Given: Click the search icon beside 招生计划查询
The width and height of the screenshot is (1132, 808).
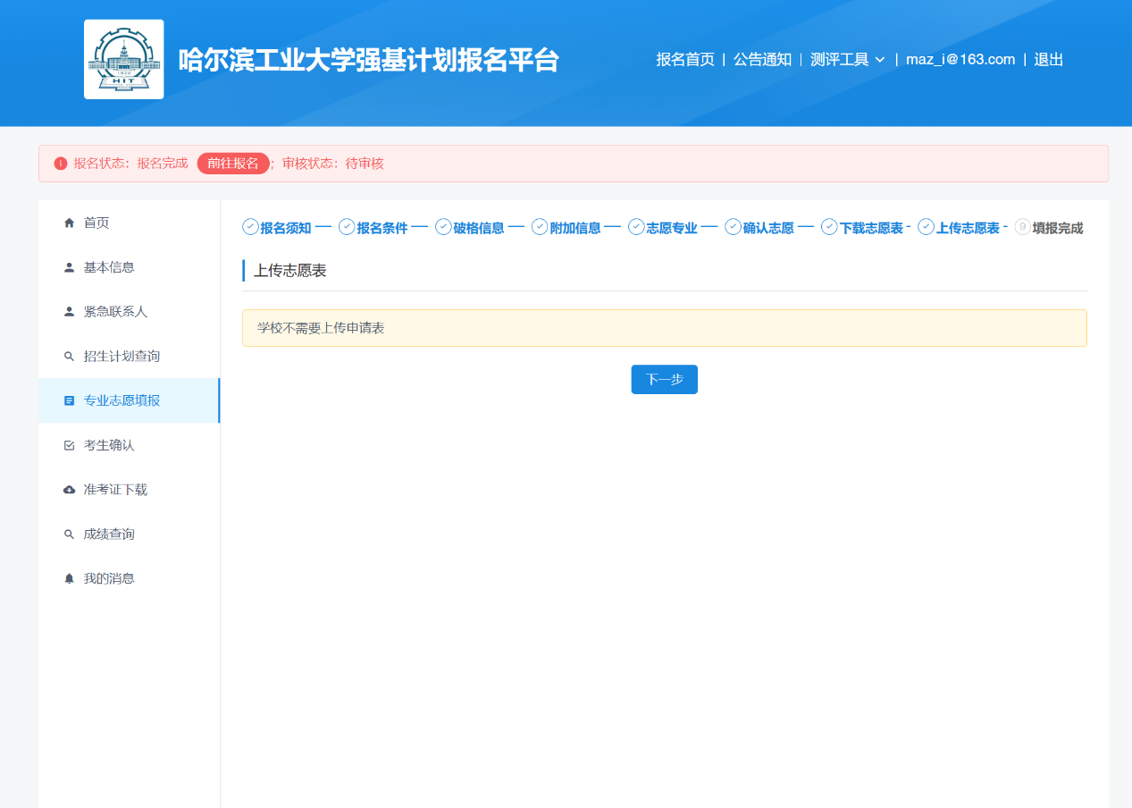Looking at the screenshot, I should tap(69, 357).
